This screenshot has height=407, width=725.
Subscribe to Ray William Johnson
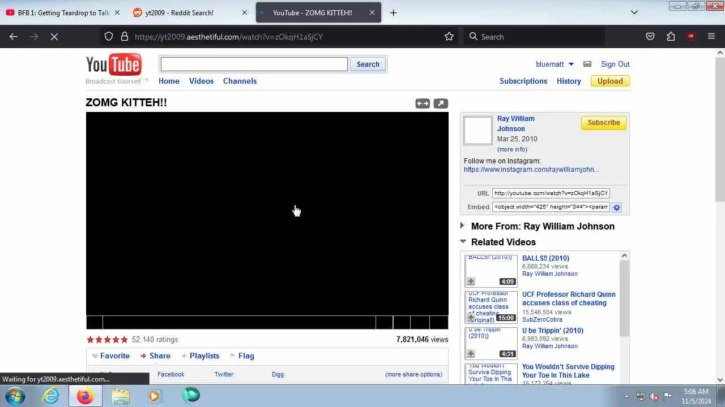(603, 123)
